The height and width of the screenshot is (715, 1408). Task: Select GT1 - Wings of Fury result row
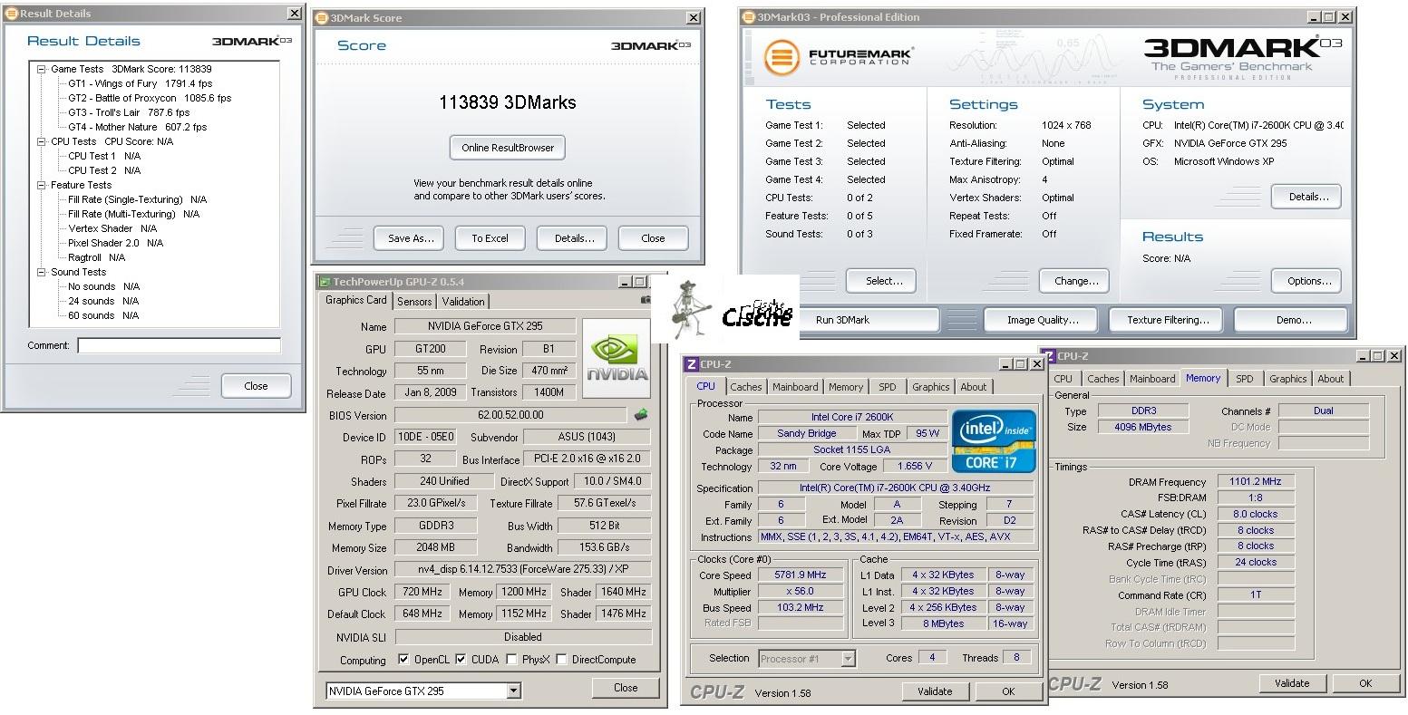click(141, 83)
